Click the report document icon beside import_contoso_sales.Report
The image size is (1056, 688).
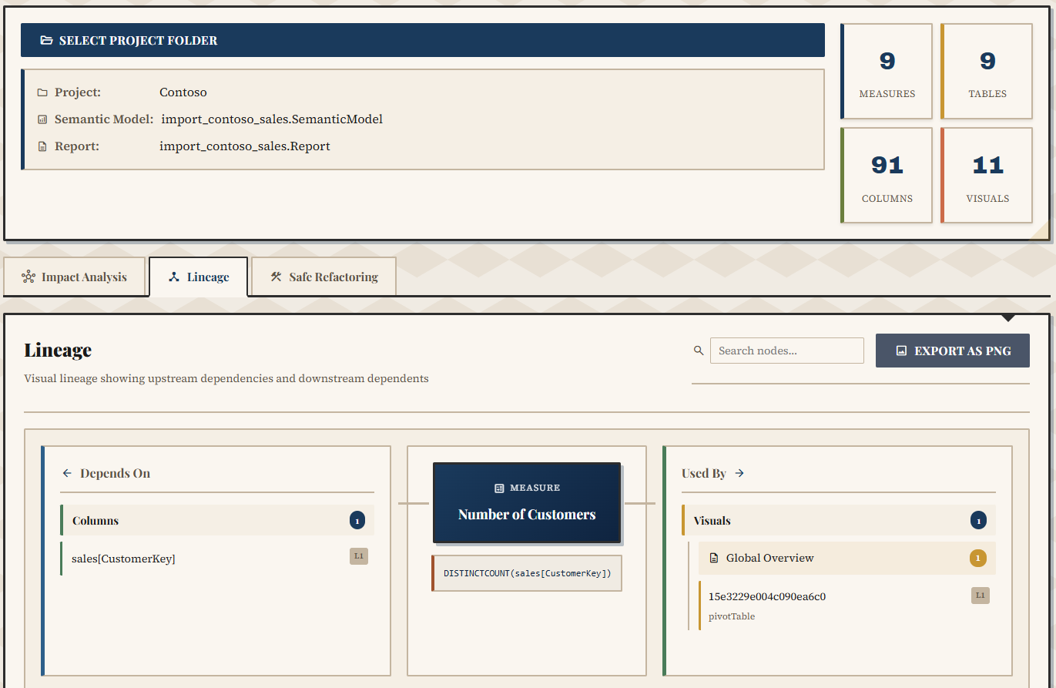[42, 146]
